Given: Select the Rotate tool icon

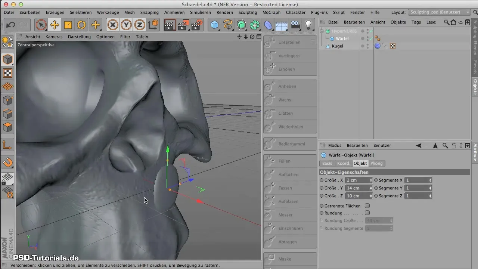Looking at the screenshot, I should pos(81,25).
